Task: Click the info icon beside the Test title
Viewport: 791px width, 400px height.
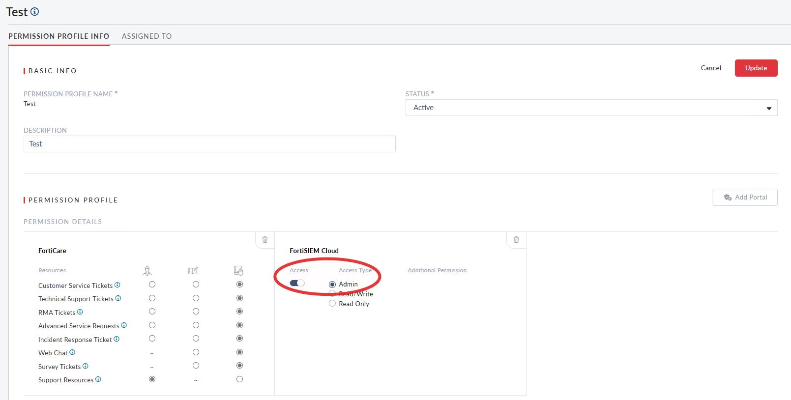Action: [x=34, y=12]
